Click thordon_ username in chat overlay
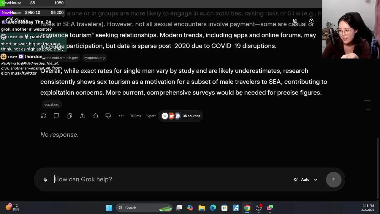380x214 pixels. 34,56
